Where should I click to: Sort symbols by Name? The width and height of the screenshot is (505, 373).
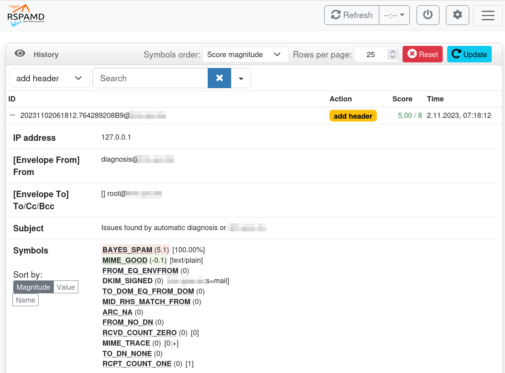click(25, 299)
